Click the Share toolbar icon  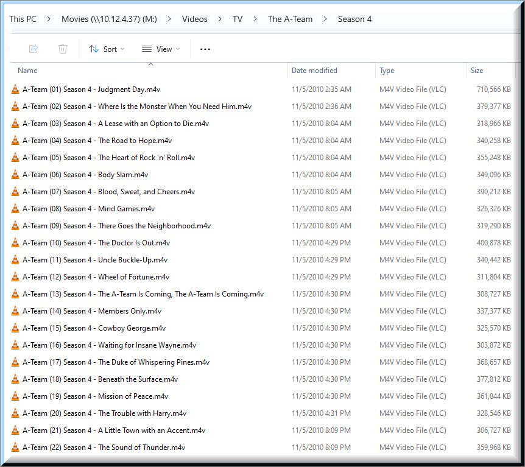(x=33, y=49)
